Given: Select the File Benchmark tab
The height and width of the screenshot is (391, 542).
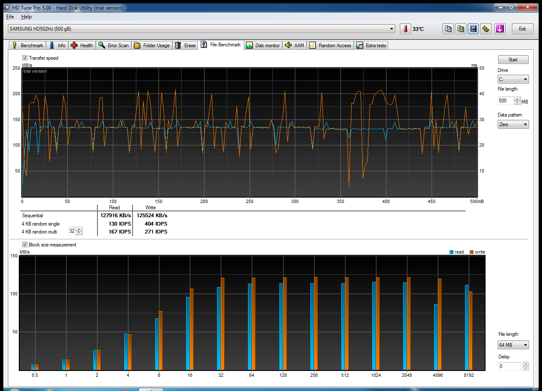Looking at the screenshot, I should [x=221, y=45].
